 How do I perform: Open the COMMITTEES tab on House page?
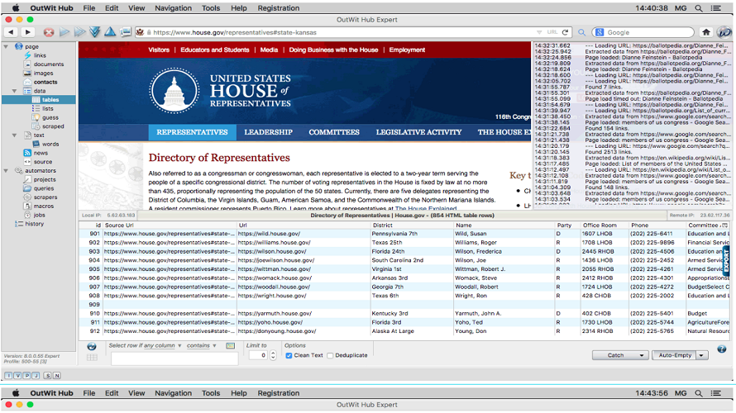pos(334,132)
